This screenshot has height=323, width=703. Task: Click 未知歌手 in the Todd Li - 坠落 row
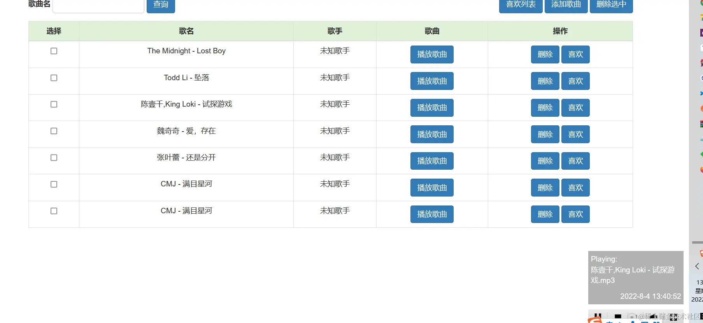point(335,78)
